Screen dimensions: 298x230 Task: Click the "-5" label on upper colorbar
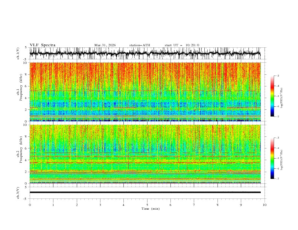[277, 96]
